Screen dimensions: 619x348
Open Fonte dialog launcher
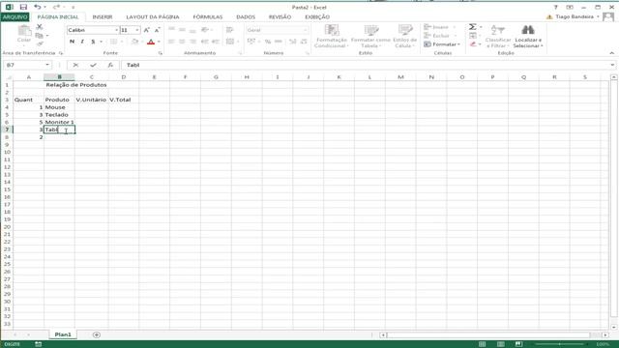[161, 53]
